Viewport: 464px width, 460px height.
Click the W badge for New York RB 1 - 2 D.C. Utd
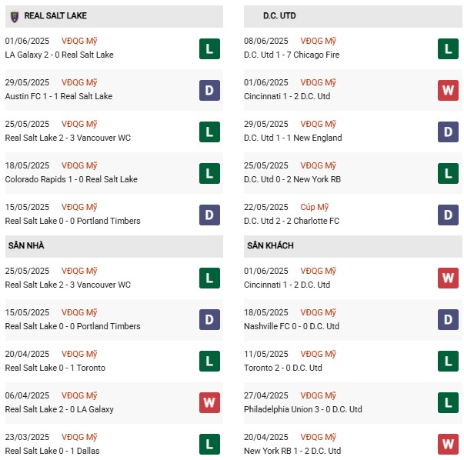click(x=449, y=445)
